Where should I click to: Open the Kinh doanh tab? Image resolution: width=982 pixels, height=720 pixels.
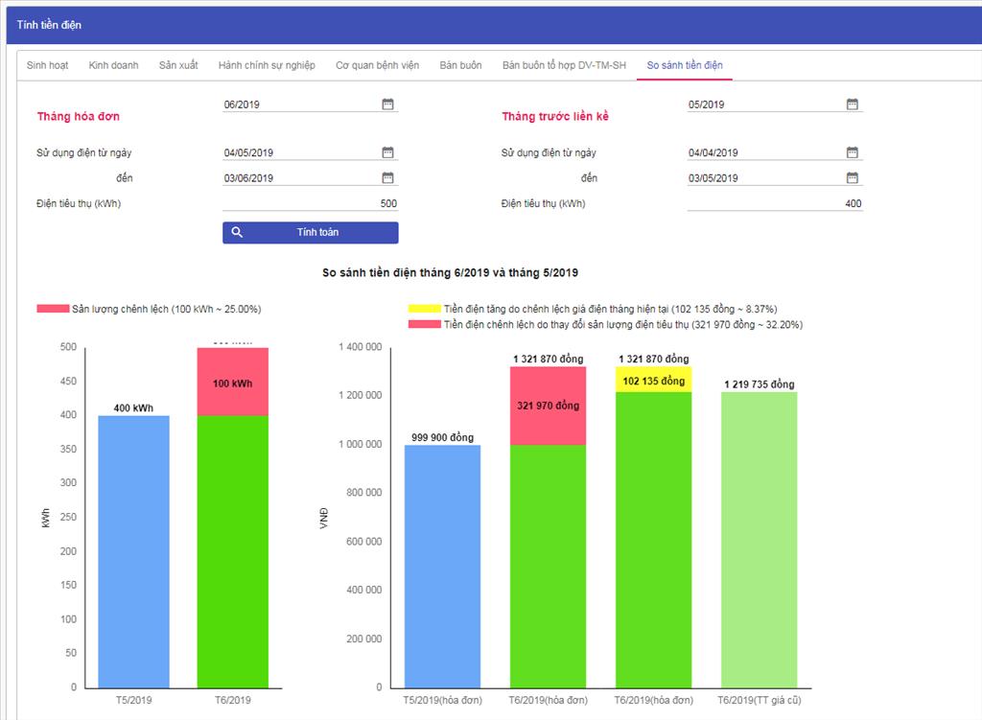113,65
